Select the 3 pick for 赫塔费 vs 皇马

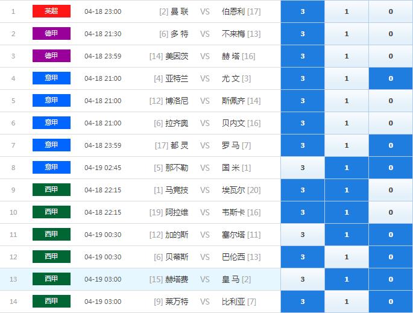303,279
